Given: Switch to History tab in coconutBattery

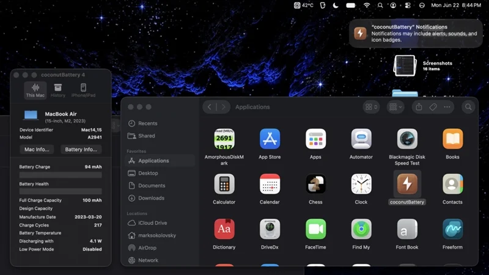Looking at the screenshot, I should click(58, 90).
